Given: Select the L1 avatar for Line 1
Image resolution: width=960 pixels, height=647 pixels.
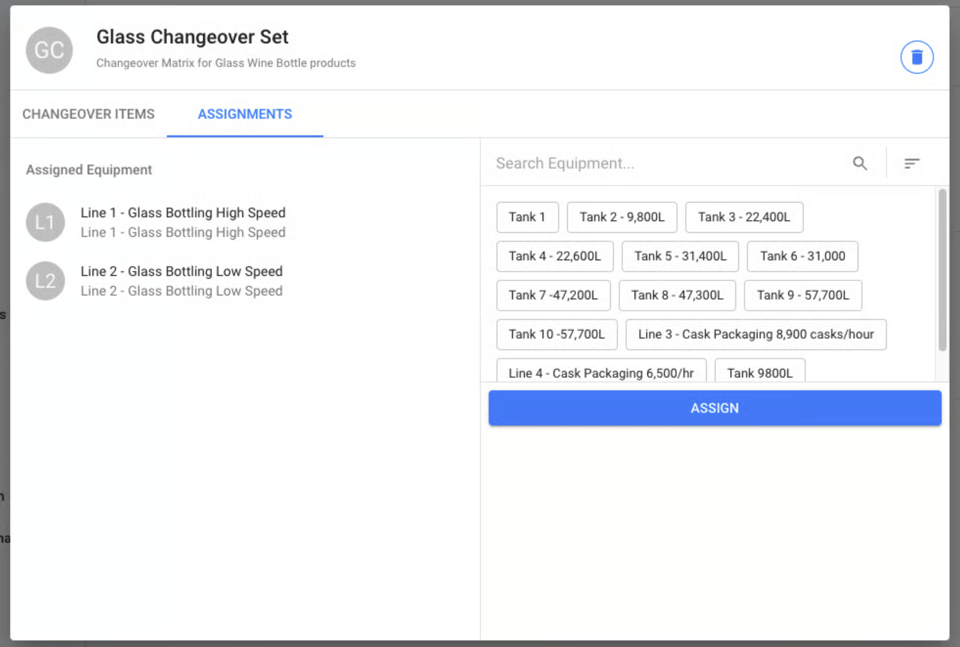Looking at the screenshot, I should click(45, 222).
